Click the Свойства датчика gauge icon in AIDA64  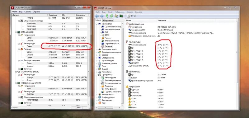coord(127,24)
